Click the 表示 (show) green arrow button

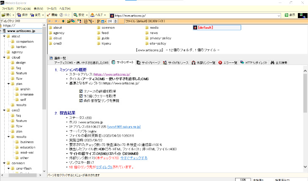[x=290, y=15]
